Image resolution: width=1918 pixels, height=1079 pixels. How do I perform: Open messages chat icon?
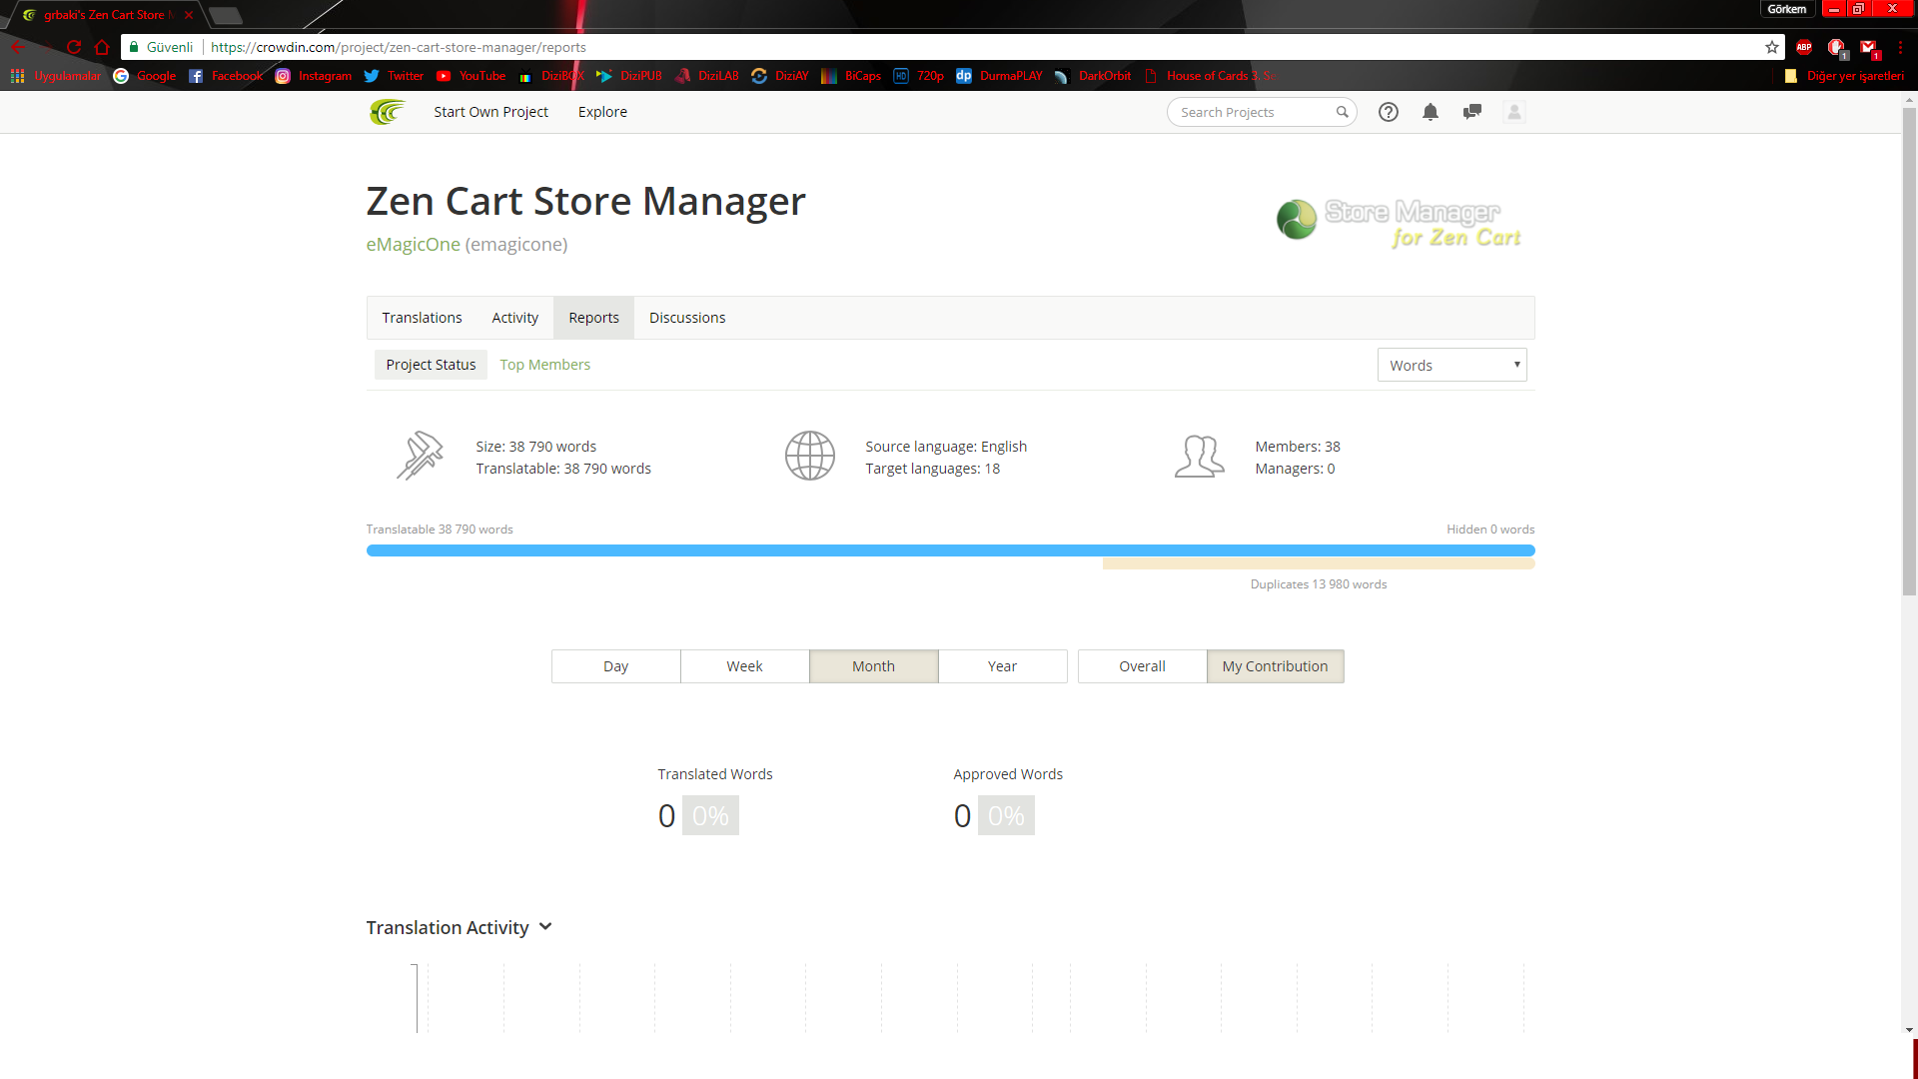click(1472, 112)
